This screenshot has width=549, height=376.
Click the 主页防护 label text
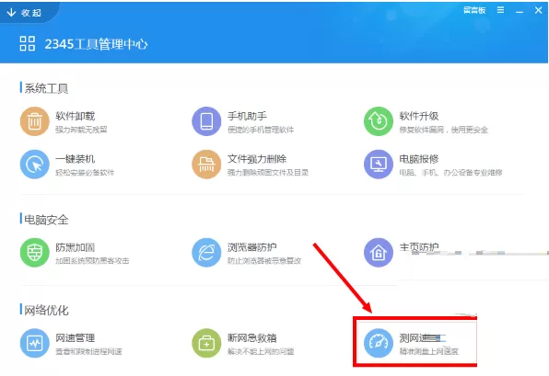pyautogui.click(x=419, y=247)
